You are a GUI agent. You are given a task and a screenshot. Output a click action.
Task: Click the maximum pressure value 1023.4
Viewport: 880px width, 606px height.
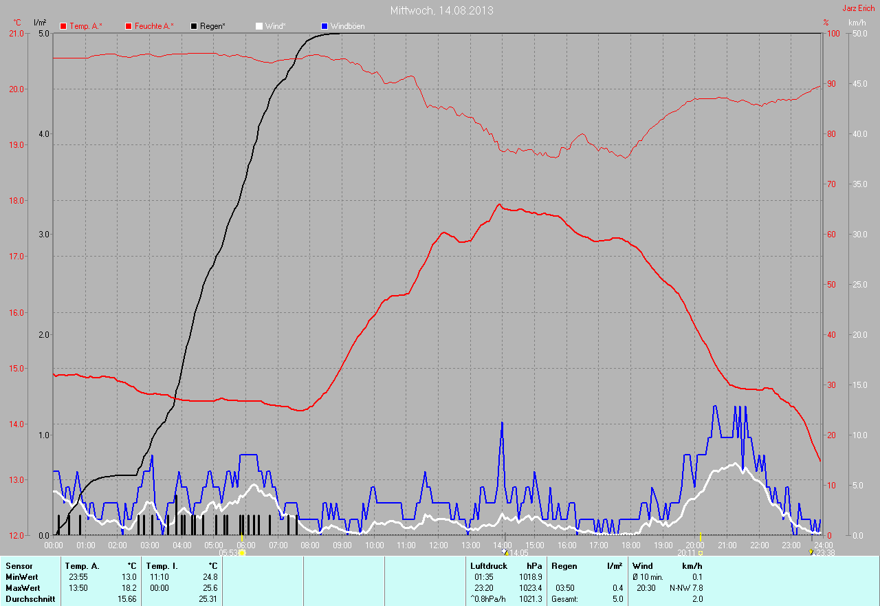(530, 588)
